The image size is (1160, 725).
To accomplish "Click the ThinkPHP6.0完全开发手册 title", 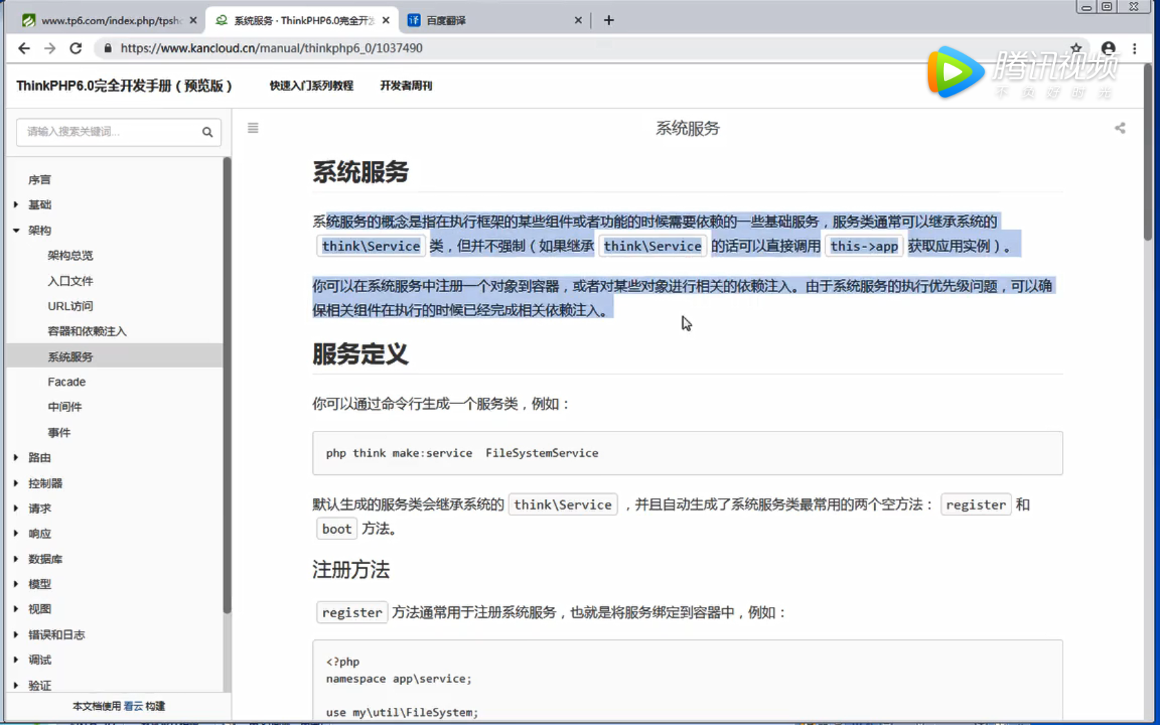I will tap(124, 86).
